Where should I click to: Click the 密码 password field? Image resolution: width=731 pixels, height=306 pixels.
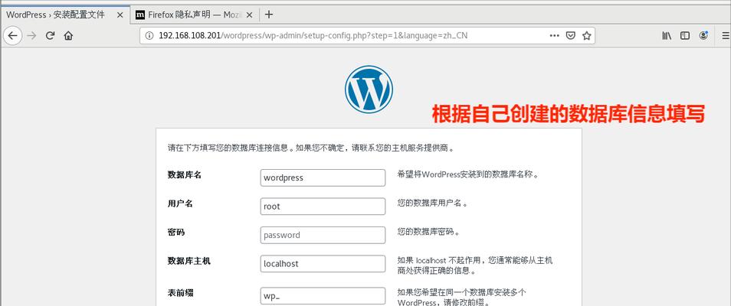pyautogui.click(x=323, y=235)
